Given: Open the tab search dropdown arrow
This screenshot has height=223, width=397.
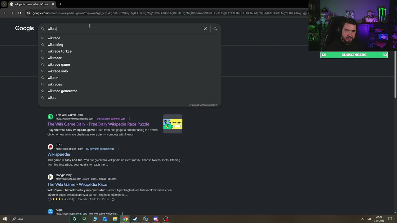Looking at the screenshot, I should coord(4,4).
